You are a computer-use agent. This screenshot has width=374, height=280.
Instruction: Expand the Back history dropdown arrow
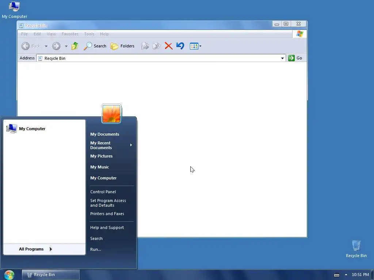pos(46,46)
